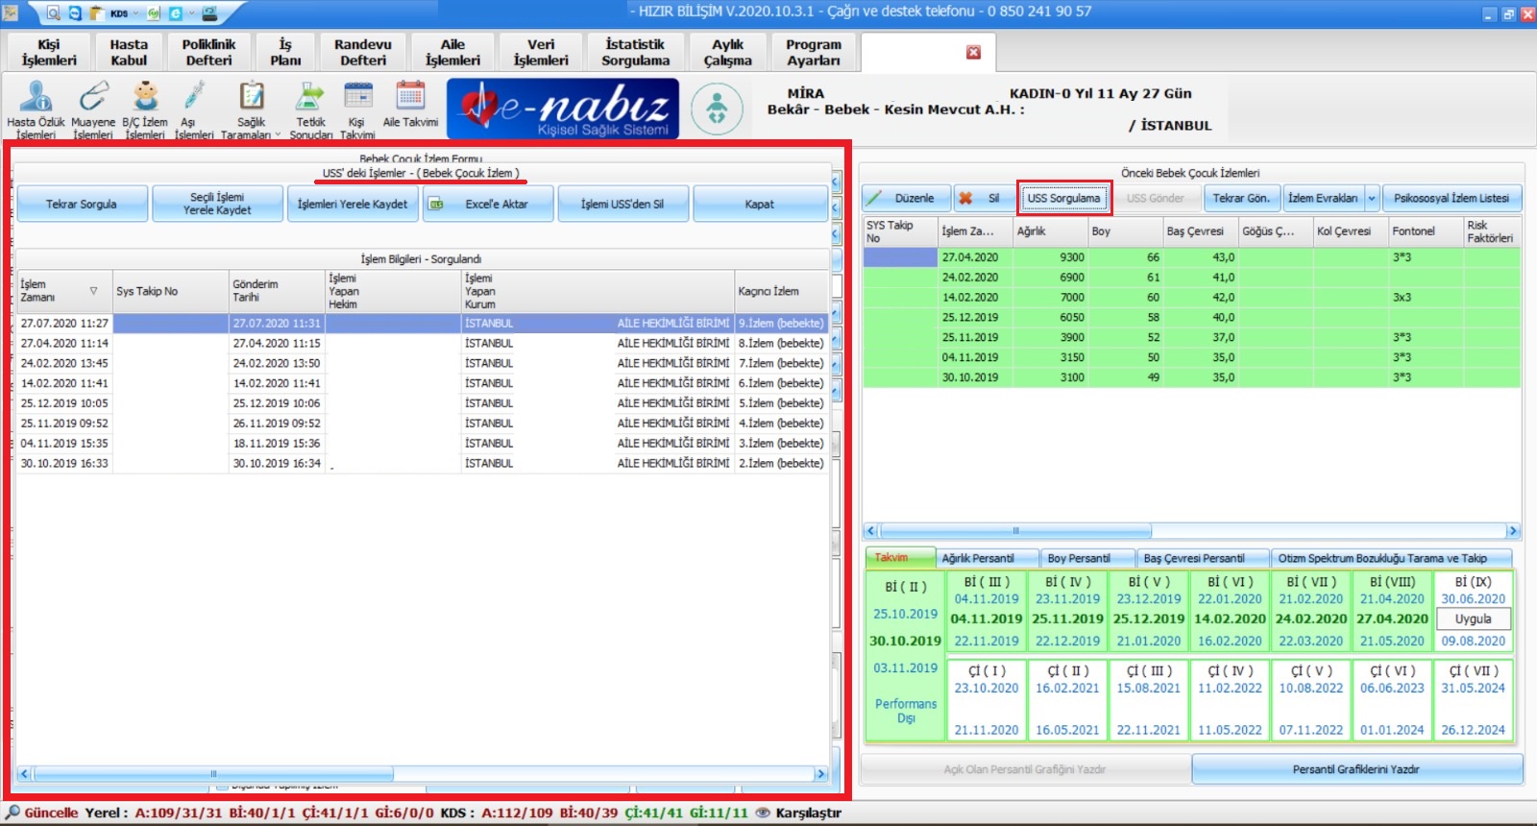This screenshot has height=826, width=1537.
Task: Switch to the Boy Persantil tab
Action: [x=1086, y=558]
